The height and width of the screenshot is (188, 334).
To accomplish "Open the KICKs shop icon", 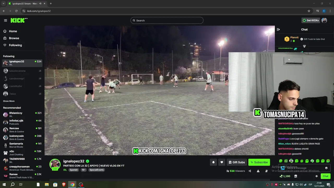I will [296, 176].
